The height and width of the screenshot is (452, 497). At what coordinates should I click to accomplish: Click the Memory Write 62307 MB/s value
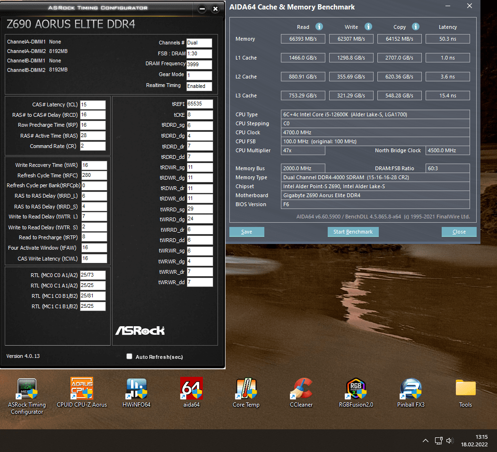point(351,39)
